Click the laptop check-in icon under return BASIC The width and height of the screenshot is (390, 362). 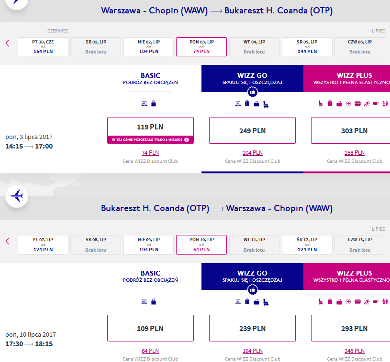[144, 301]
